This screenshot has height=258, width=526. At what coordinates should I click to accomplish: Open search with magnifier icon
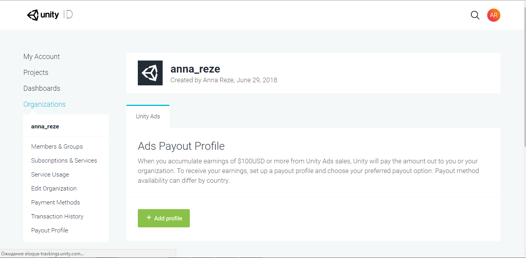pyautogui.click(x=475, y=15)
